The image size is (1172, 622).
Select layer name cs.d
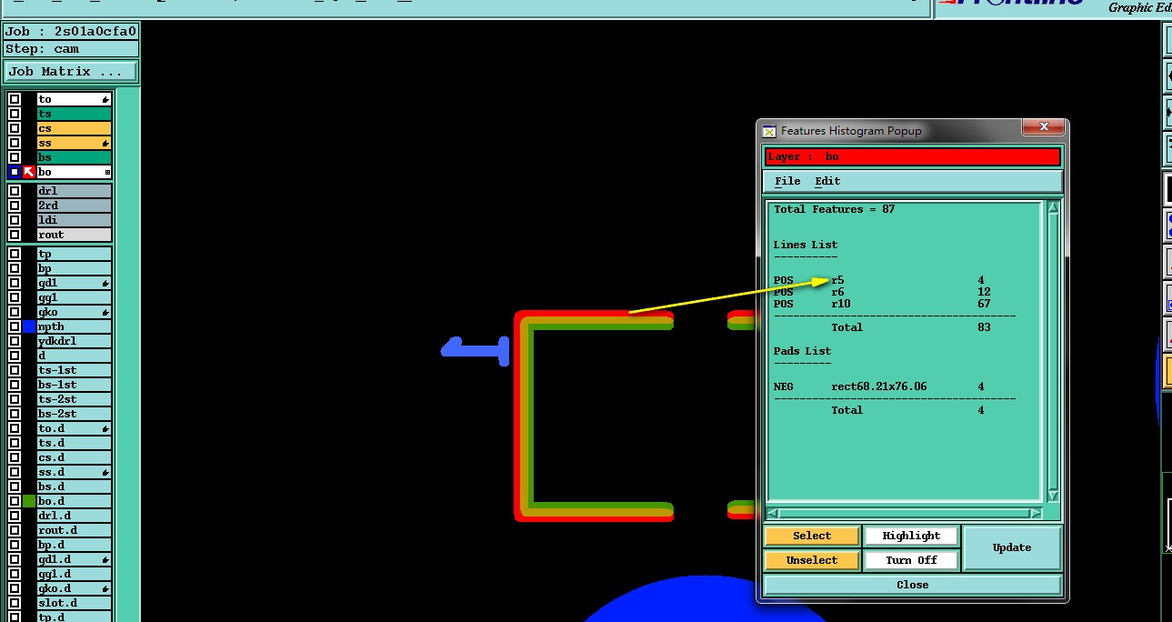pyautogui.click(x=74, y=457)
